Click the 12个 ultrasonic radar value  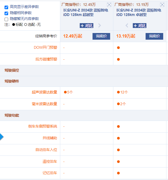pos(122,92)
